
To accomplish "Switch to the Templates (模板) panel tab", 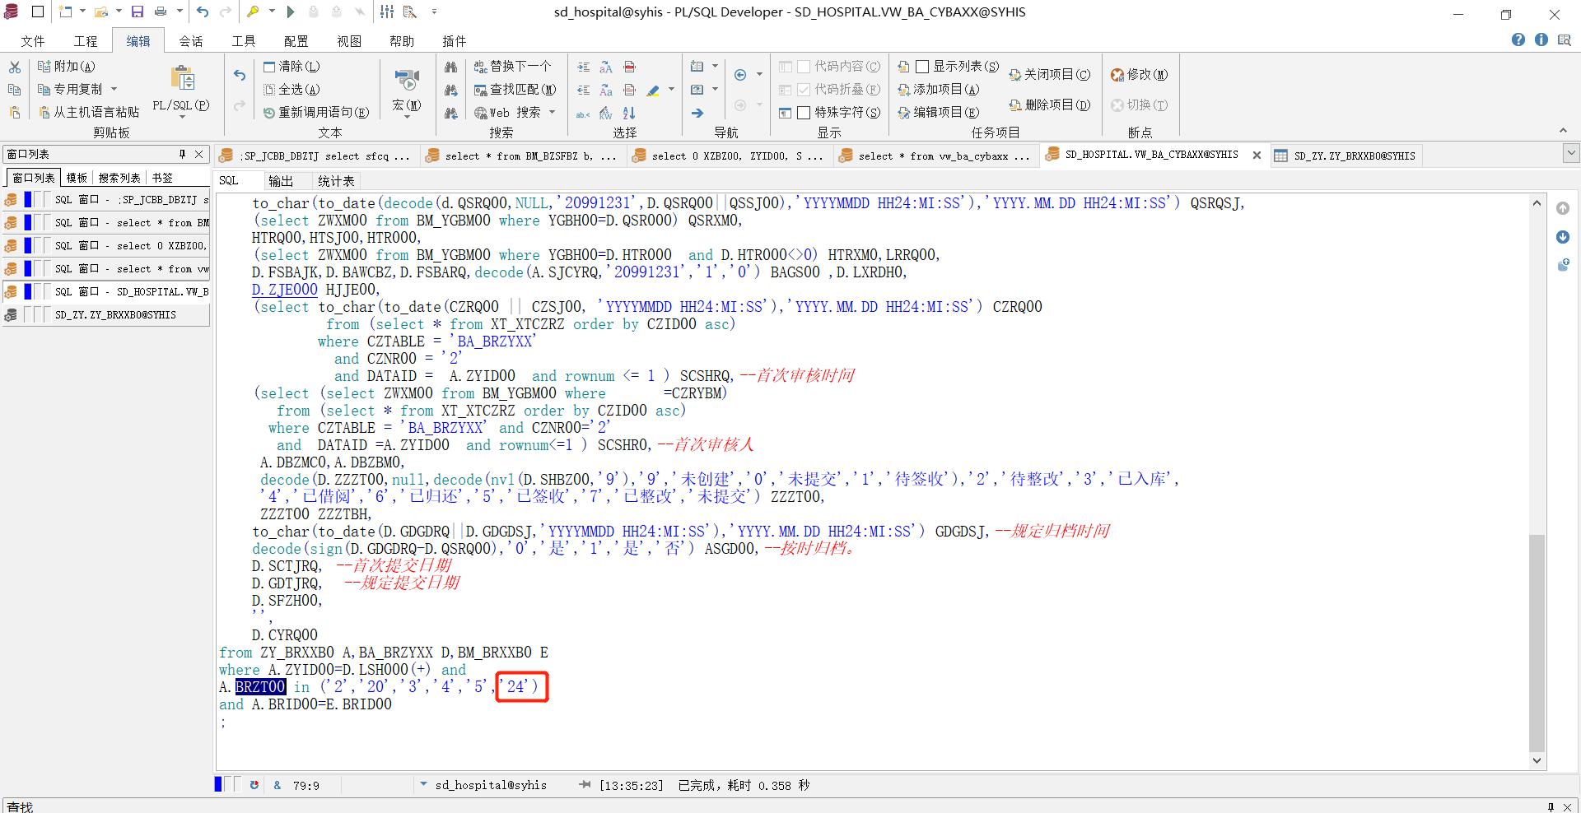I will pos(77,178).
